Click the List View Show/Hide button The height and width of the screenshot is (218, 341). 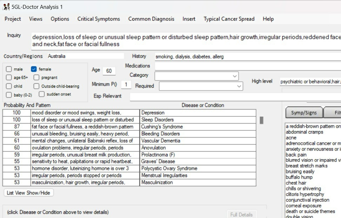click(28, 193)
